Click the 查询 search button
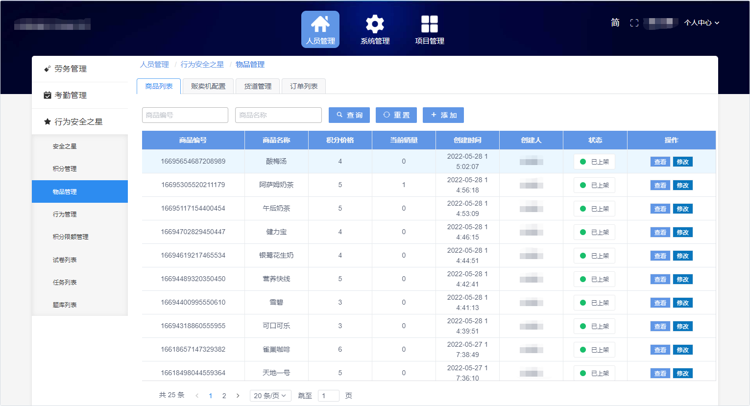 [349, 115]
